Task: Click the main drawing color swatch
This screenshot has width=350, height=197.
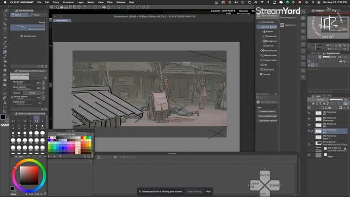Action: tap(3, 117)
